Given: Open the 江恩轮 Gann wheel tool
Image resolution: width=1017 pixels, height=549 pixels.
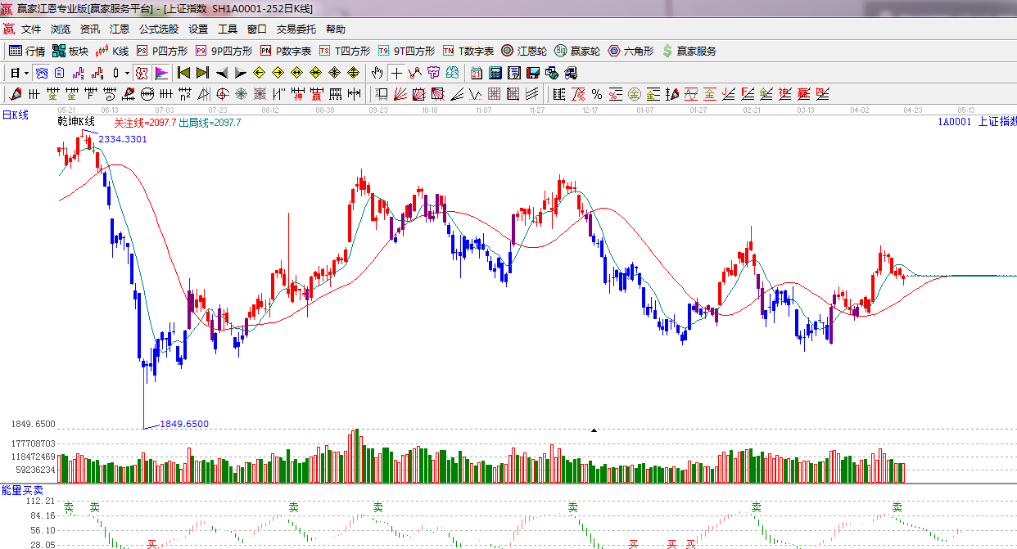Looking at the screenshot, I should click(524, 51).
